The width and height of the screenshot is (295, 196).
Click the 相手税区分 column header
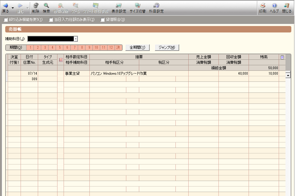pyautogui.click(x=114, y=62)
